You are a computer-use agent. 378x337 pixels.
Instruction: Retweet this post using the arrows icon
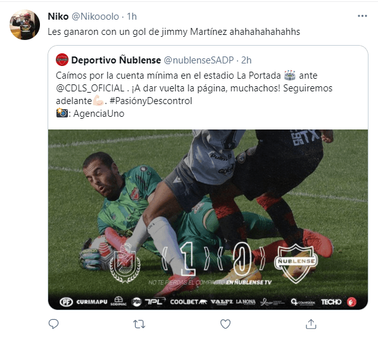(139, 324)
